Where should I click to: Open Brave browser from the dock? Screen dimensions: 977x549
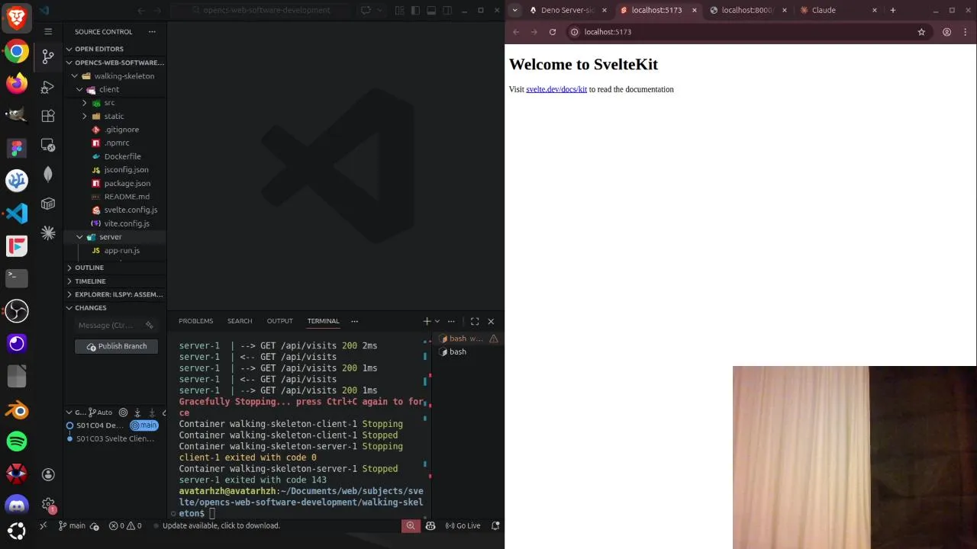pyautogui.click(x=17, y=17)
